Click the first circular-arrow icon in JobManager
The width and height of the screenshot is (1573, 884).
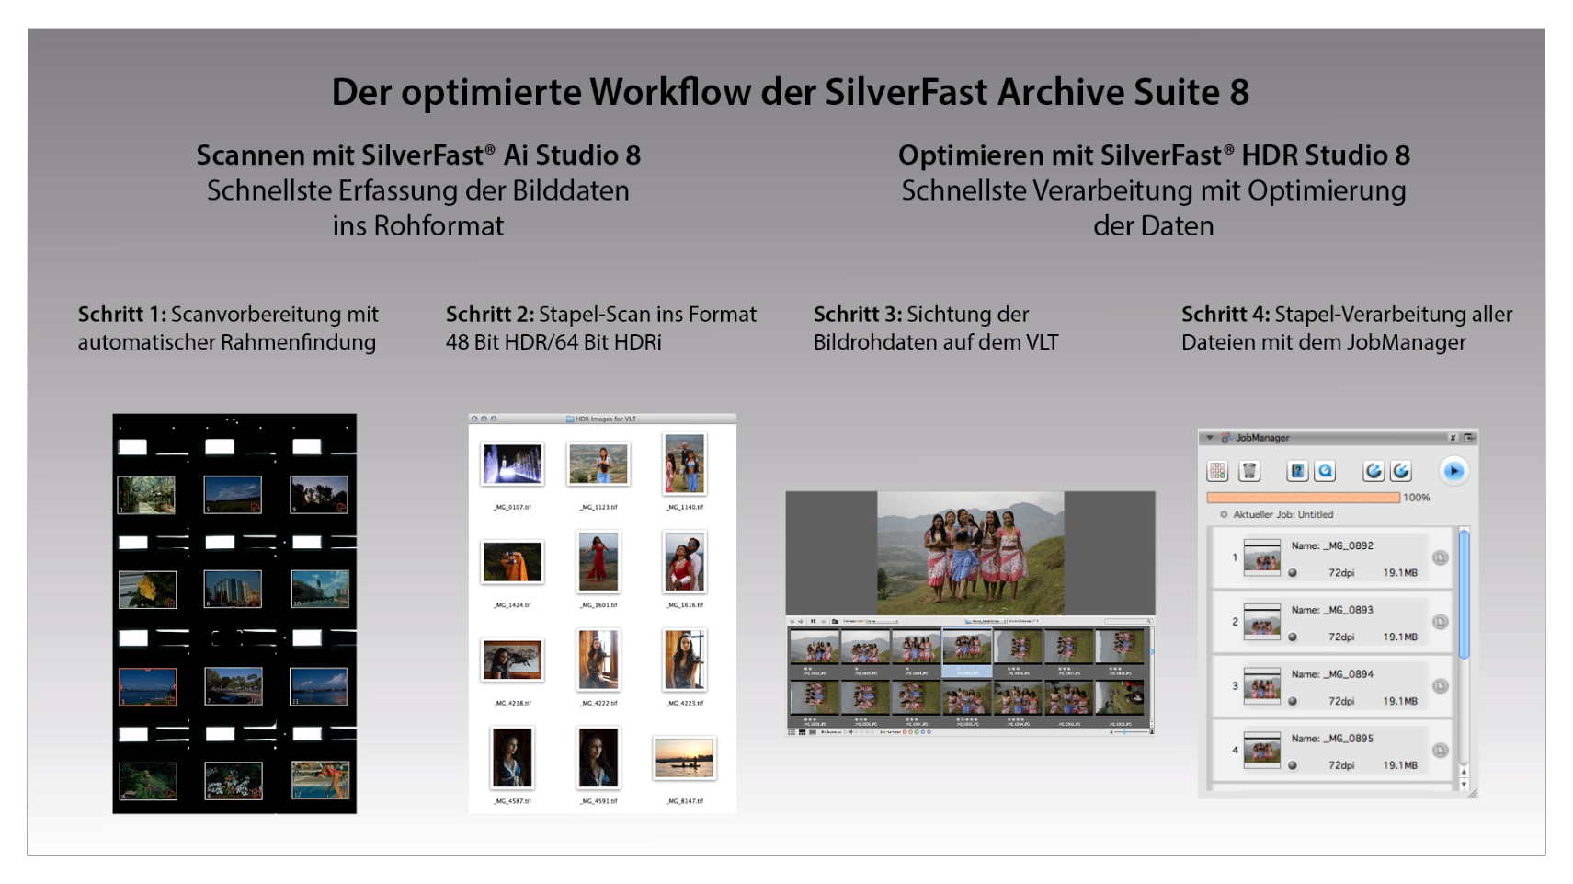(1374, 471)
